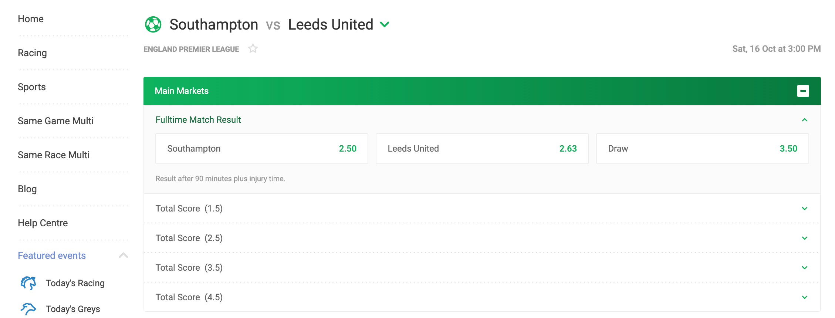
Task: Click Today's Greys greyhound icon
Action: tap(28, 309)
